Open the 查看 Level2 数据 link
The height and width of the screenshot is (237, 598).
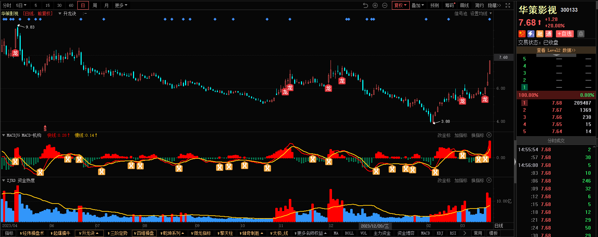[x=556, y=50]
